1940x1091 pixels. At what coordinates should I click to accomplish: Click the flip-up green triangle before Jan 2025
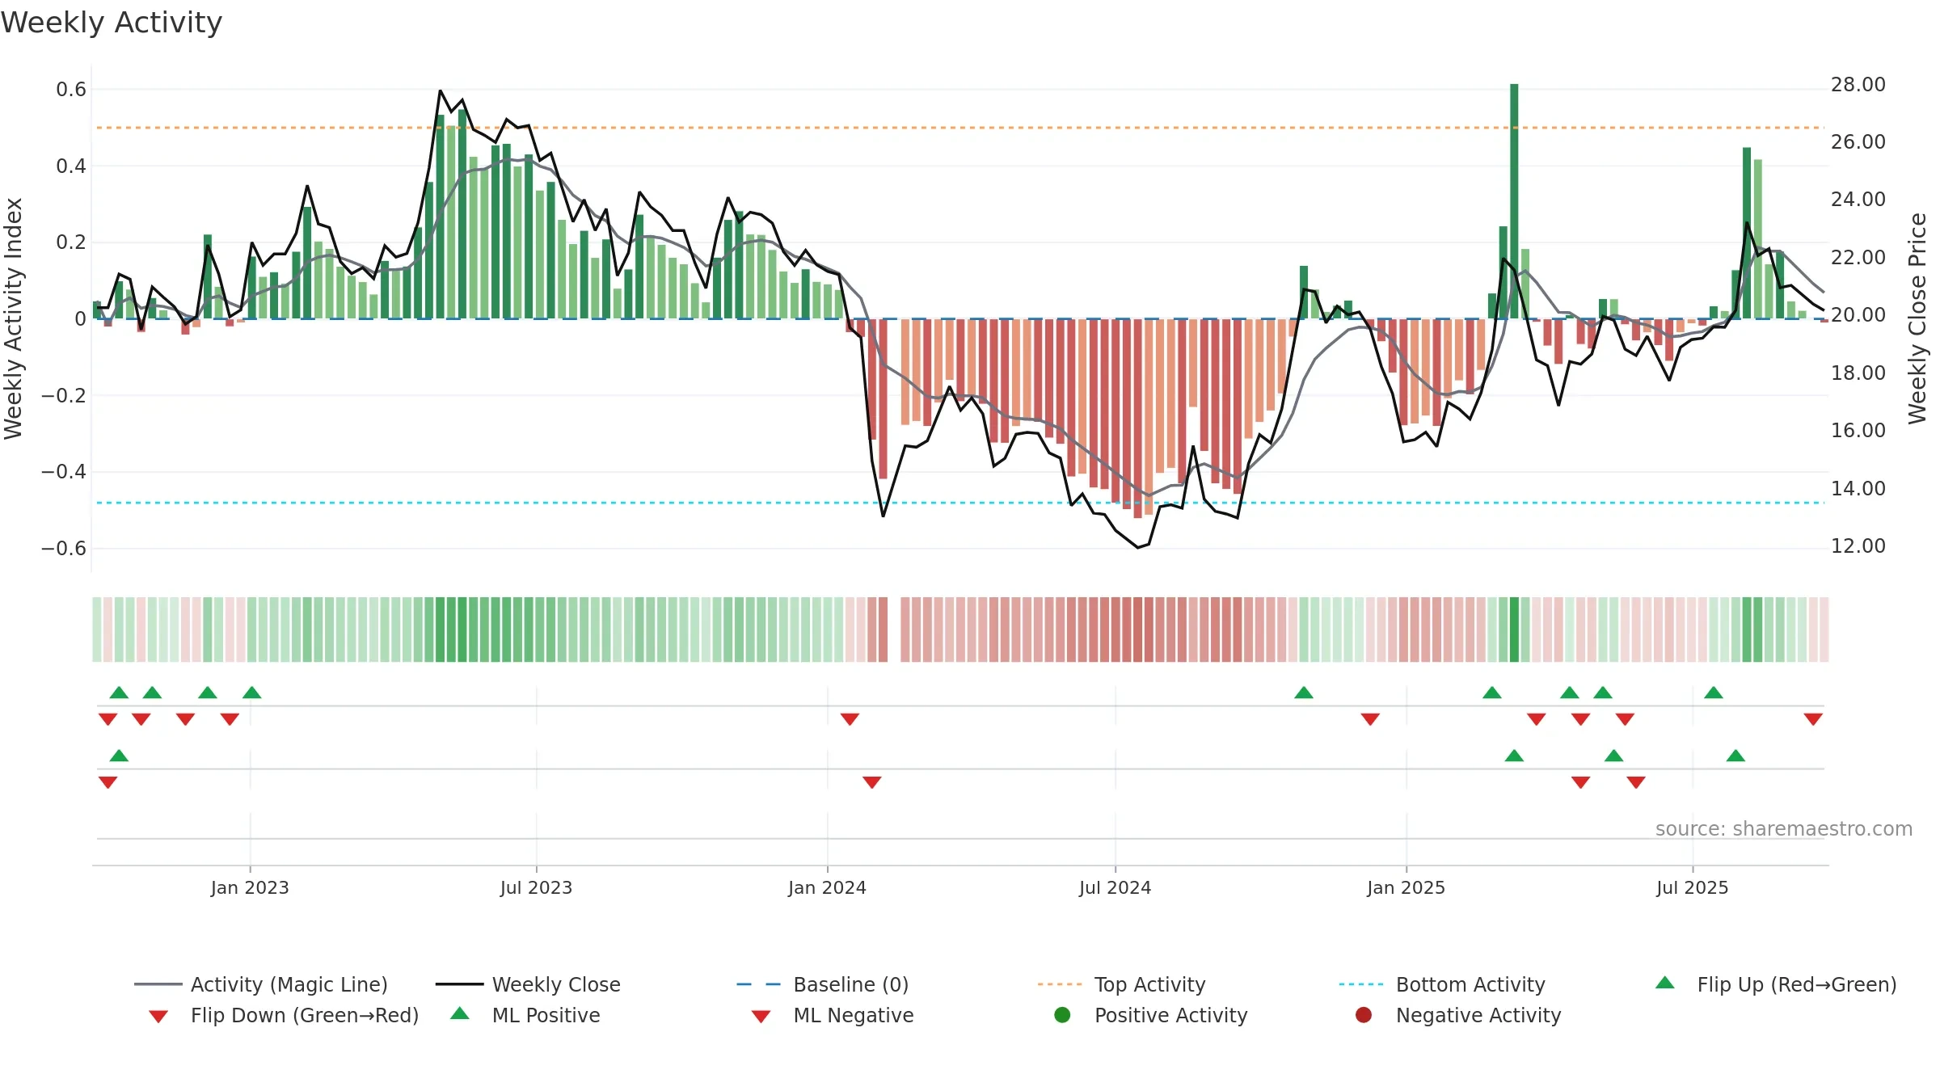click(1304, 693)
